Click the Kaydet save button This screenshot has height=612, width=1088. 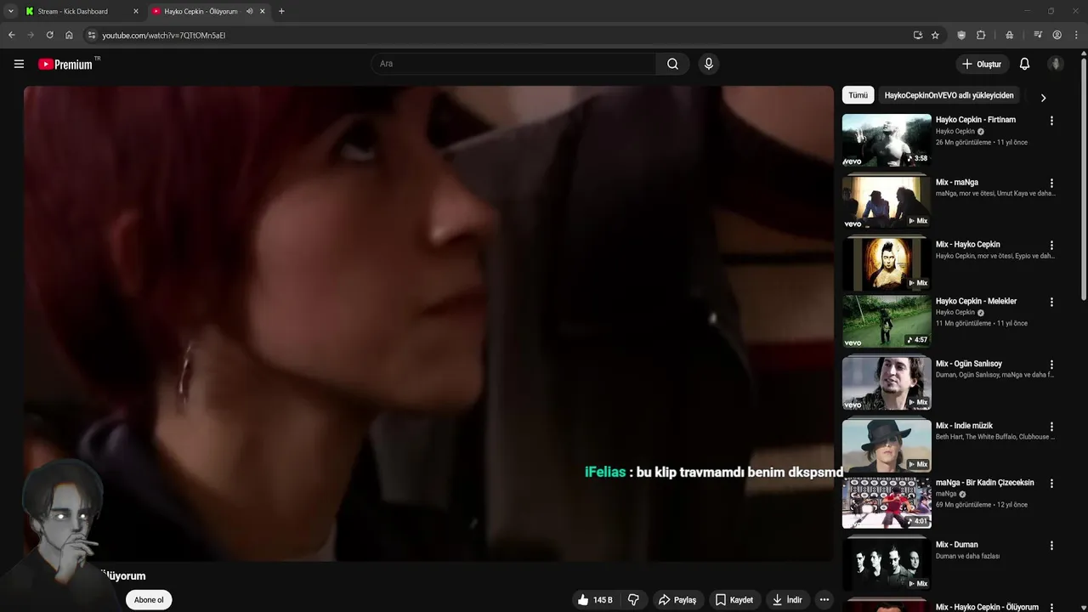coord(734,599)
